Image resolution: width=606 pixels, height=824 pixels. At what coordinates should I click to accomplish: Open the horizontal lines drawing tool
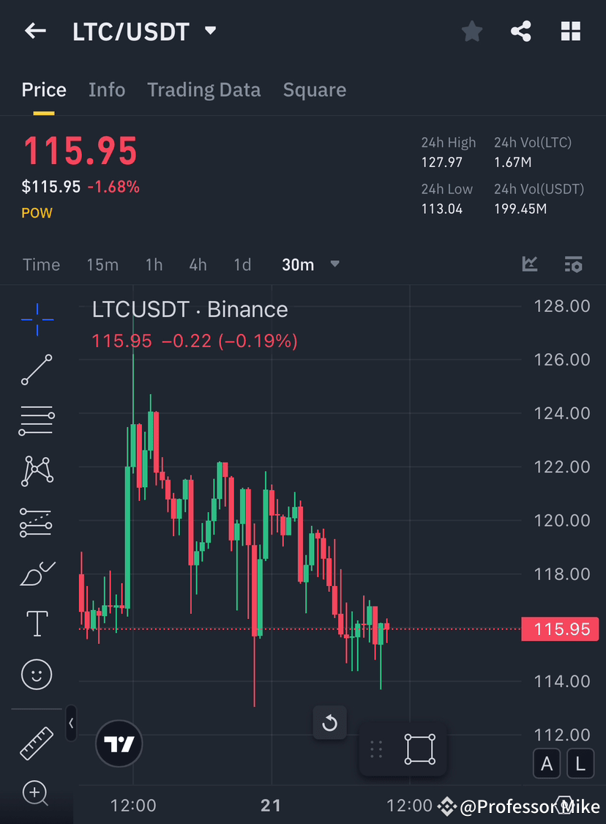click(37, 420)
